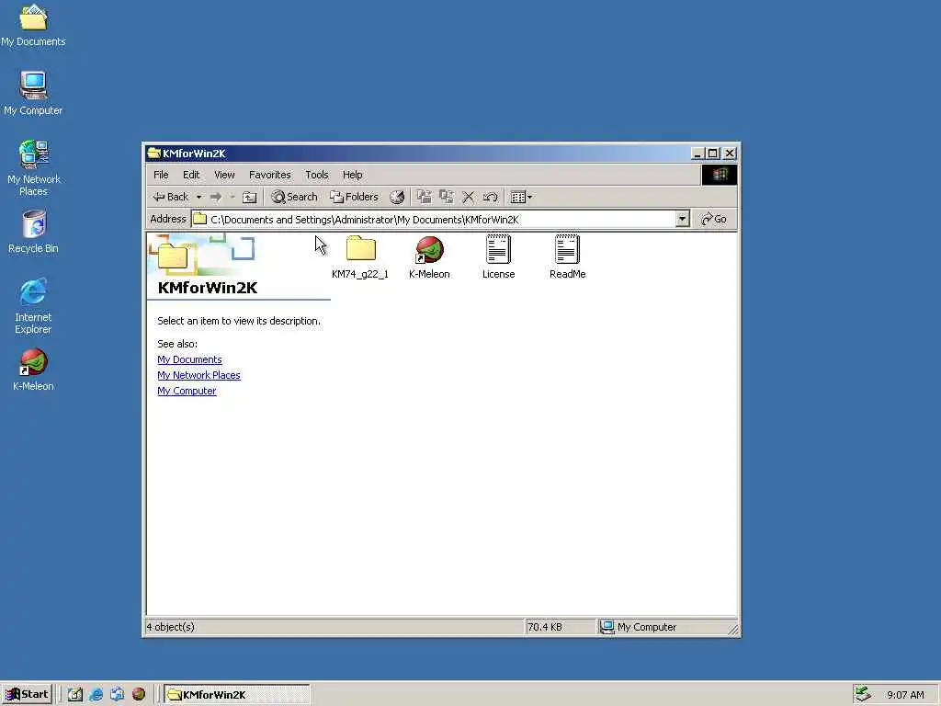Close the KMforWin2K window
Screen dimensions: 941x706
click(730, 154)
